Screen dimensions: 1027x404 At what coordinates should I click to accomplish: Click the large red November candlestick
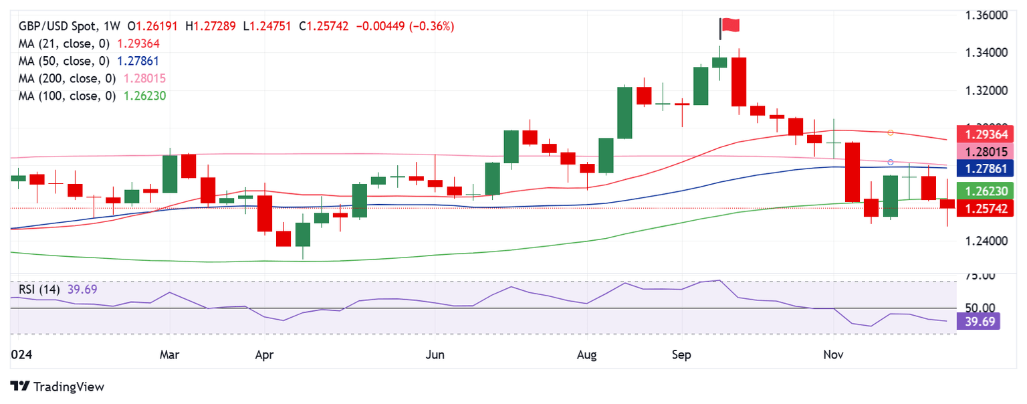[x=852, y=173]
